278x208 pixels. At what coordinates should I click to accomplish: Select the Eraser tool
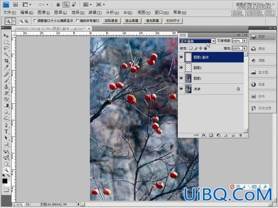pyautogui.click(x=6, y=99)
